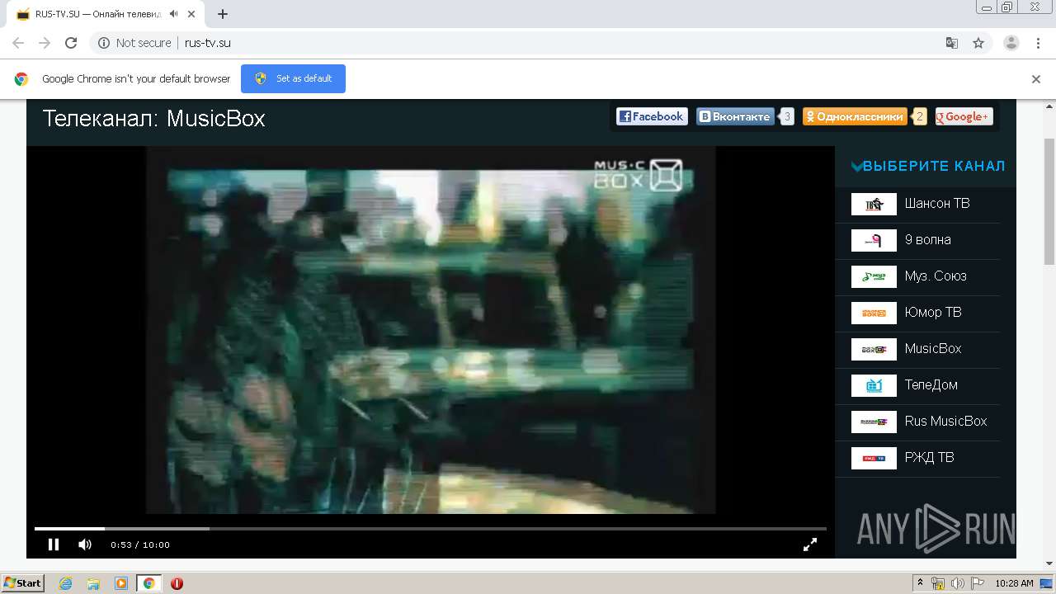1056x594 pixels.
Task: Open the clock showing 10:28 AM
Action: click(x=1014, y=583)
